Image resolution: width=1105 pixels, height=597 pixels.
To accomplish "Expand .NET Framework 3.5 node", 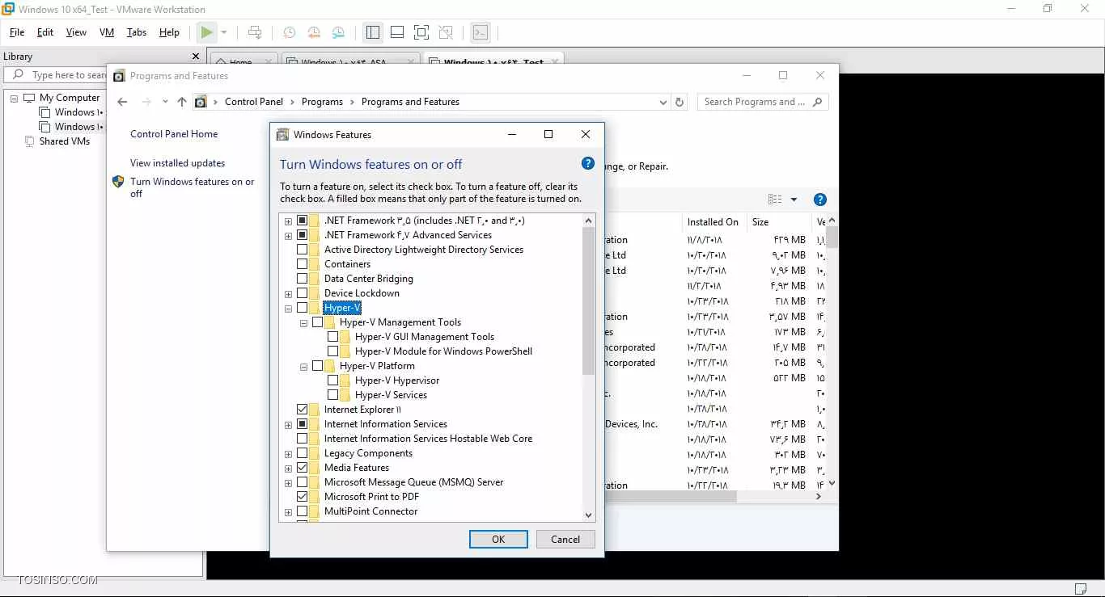I will coord(288,221).
